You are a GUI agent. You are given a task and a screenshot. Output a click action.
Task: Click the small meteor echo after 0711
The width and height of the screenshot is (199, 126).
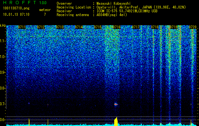(29, 103)
